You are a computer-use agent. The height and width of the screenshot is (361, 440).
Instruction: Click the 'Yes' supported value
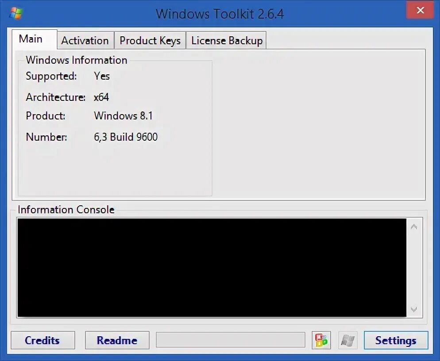pos(101,76)
